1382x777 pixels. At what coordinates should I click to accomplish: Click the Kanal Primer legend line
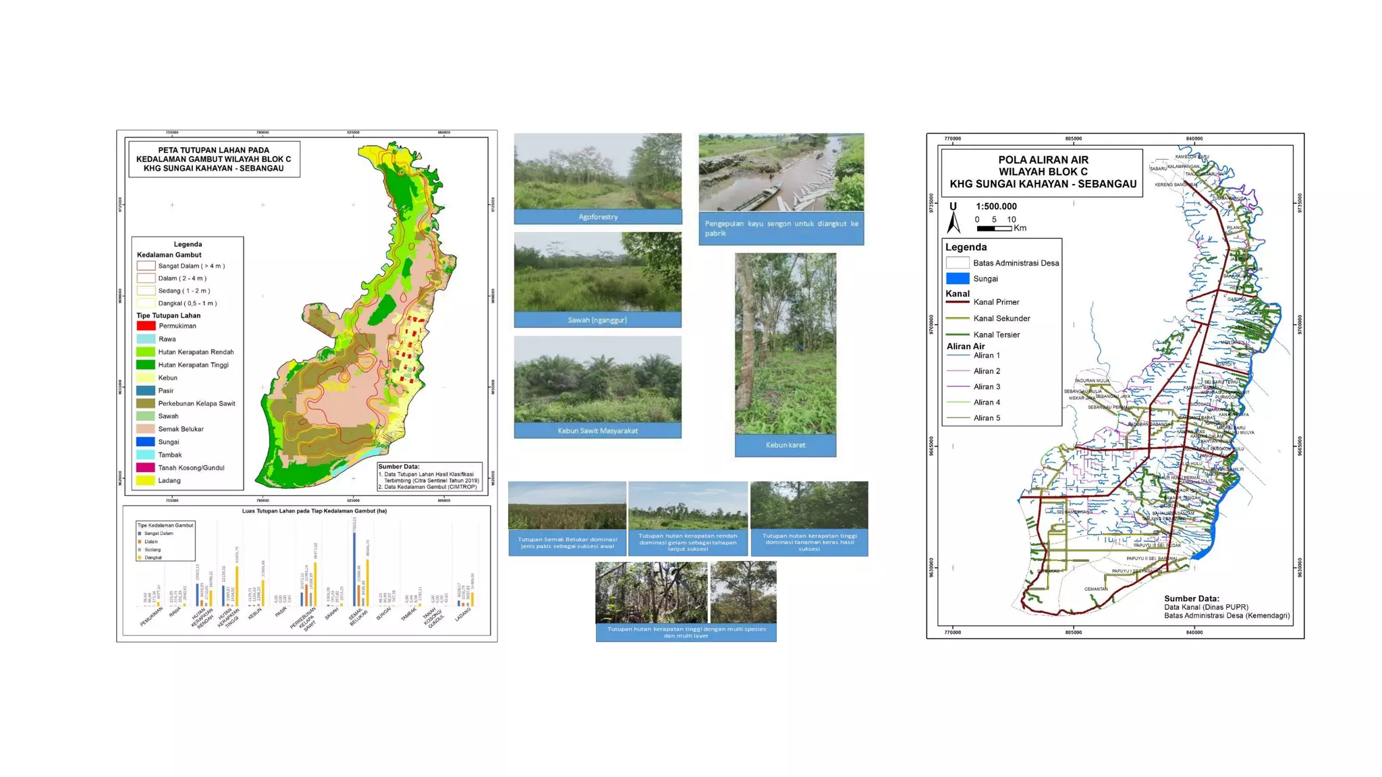pyautogui.click(x=957, y=302)
